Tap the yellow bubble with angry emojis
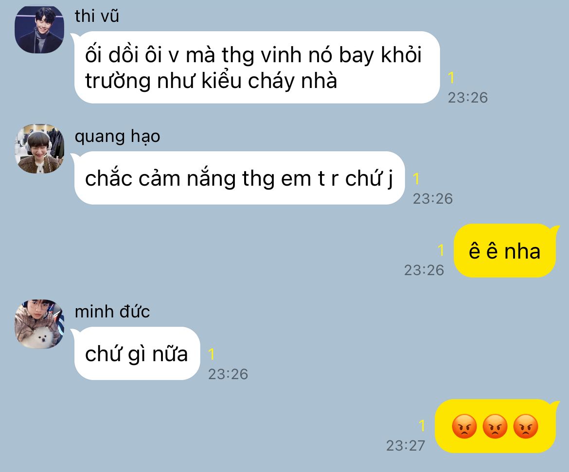This screenshot has height=472, width=569. pyautogui.click(x=496, y=426)
